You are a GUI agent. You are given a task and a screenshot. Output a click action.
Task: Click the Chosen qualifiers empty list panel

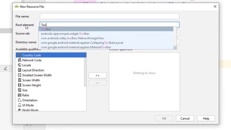pos(144,82)
